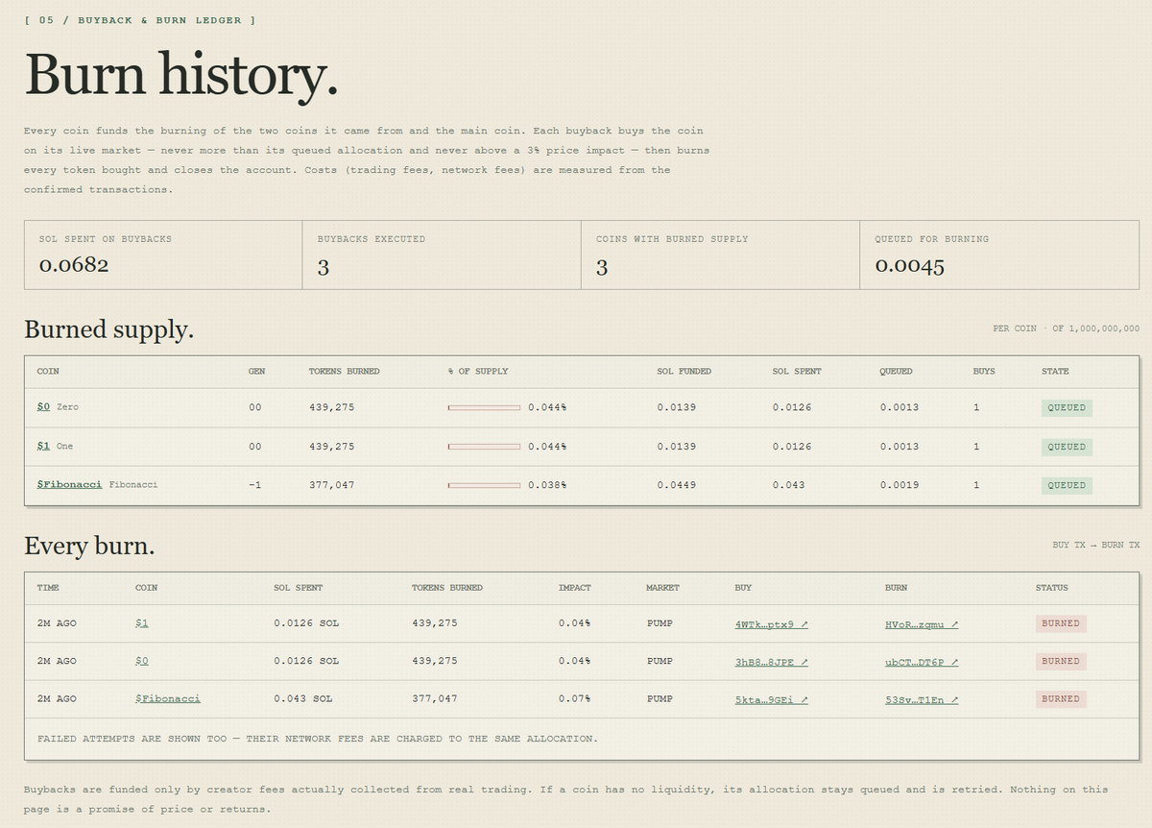Click the BURNED status for the 4WTk…ptx9 buy
The width and height of the screenshot is (1152, 828).
1061,623
